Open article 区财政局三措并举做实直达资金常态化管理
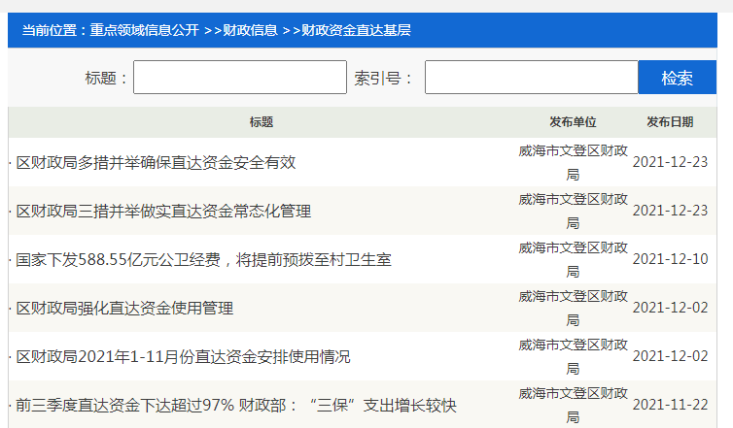 (x=163, y=211)
